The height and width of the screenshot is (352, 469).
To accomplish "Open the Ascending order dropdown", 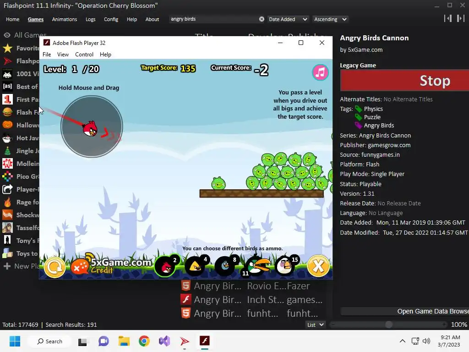I will pyautogui.click(x=330, y=19).
